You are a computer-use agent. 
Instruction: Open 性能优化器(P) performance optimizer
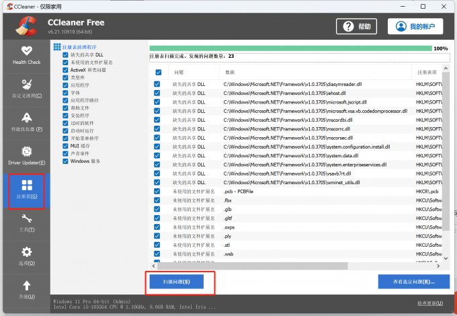(x=26, y=122)
